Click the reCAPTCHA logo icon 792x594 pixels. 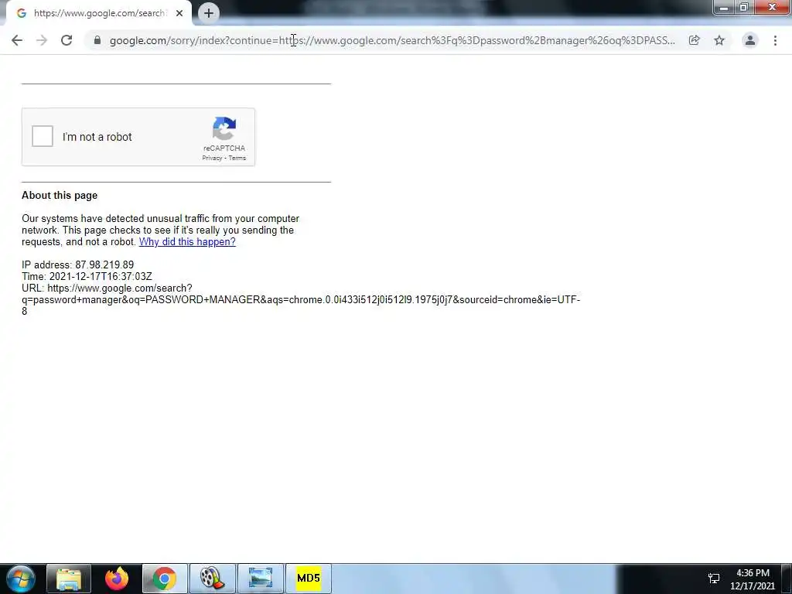(x=224, y=129)
